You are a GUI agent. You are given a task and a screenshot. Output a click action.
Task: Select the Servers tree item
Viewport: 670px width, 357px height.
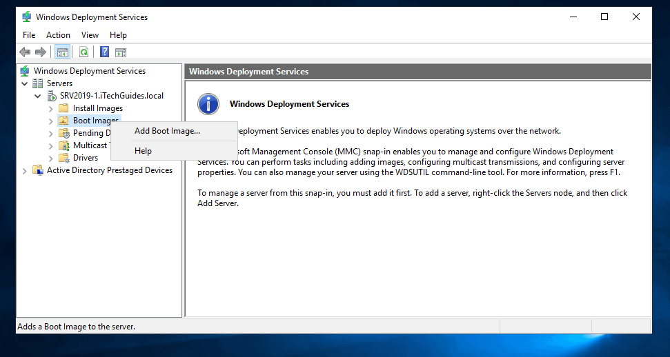click(x=59, y=83)
